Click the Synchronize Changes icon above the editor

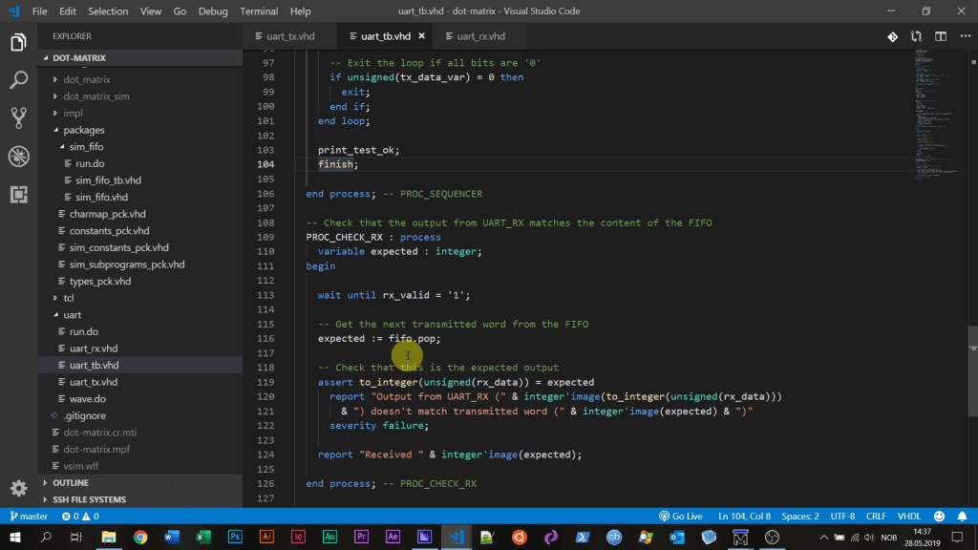[x=915, y=36]
